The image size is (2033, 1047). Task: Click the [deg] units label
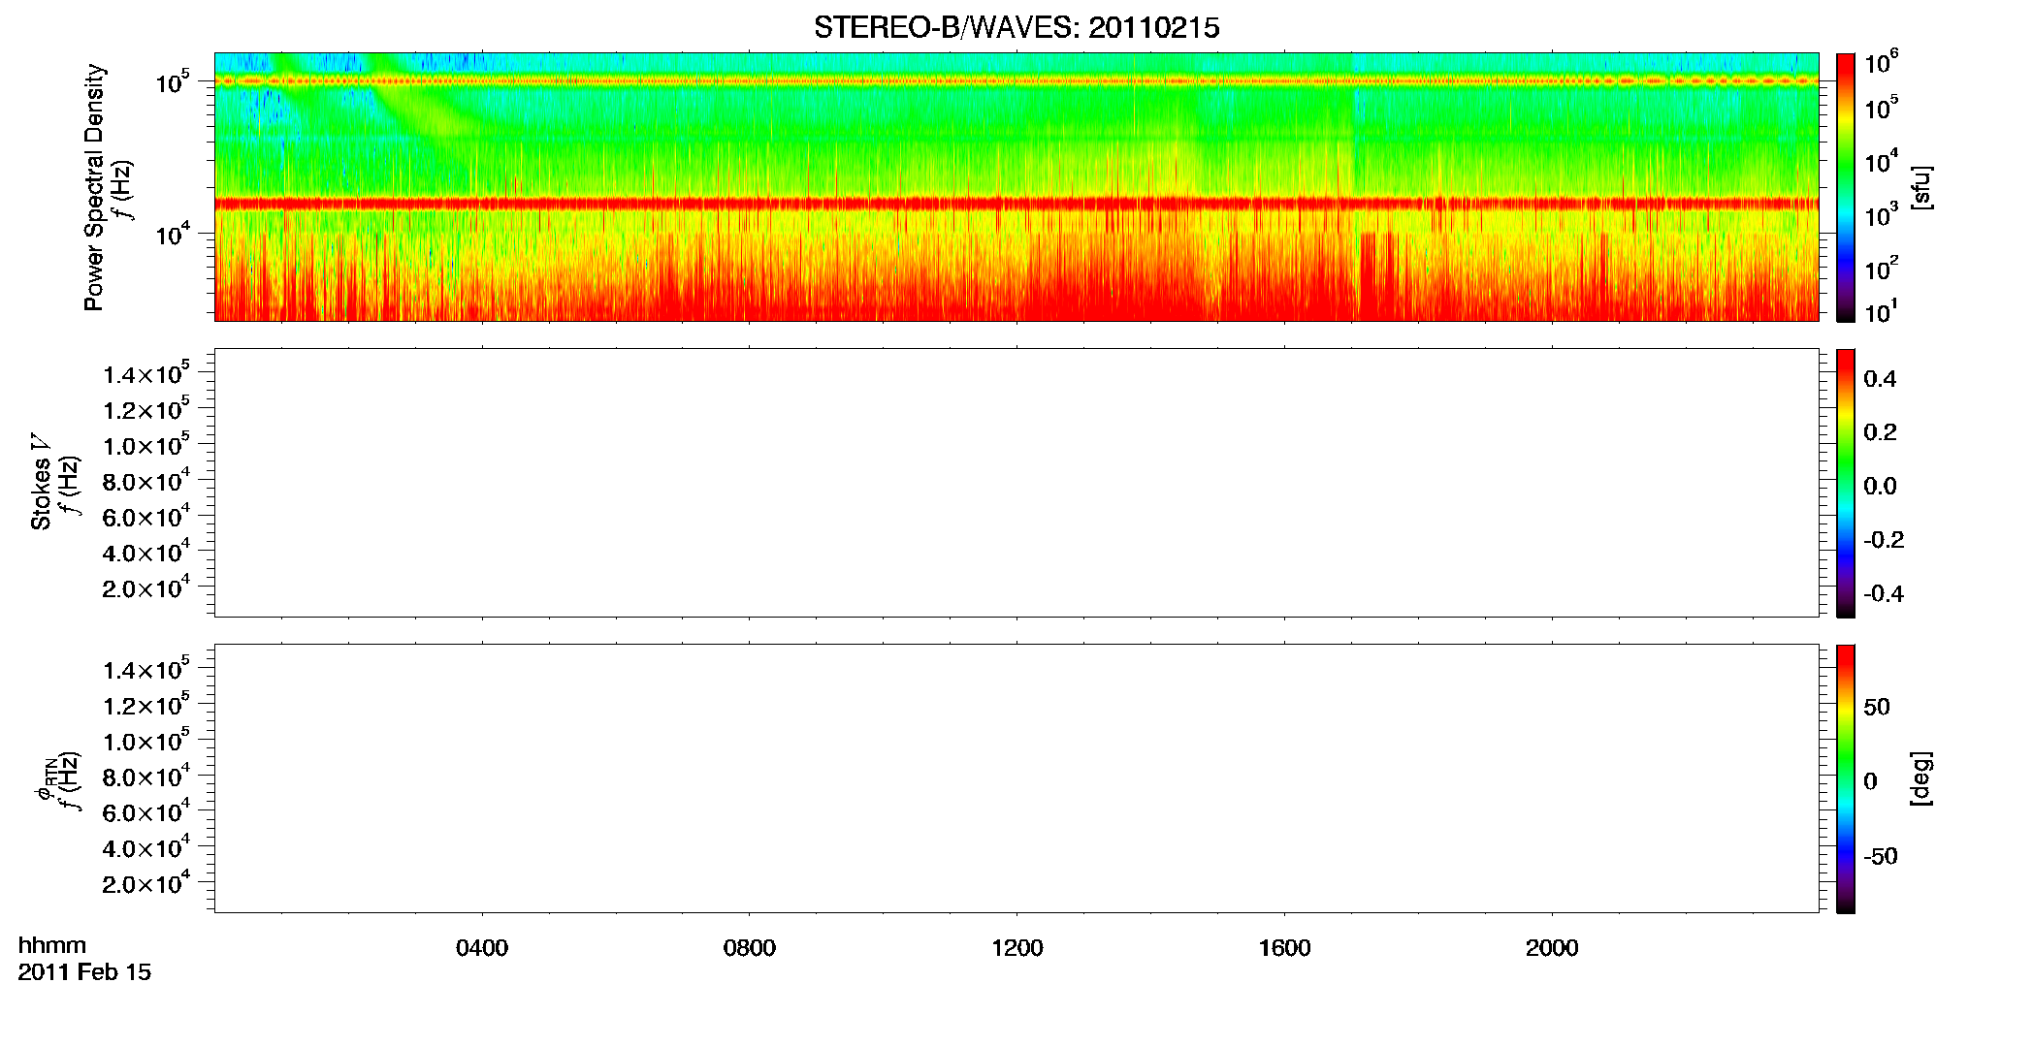coord(1920,778)
